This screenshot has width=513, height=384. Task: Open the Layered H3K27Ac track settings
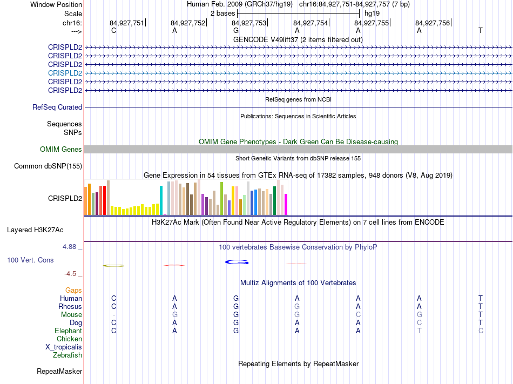(x=35, y=230)
